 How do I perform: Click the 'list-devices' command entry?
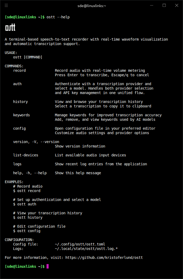coord(26,155)
